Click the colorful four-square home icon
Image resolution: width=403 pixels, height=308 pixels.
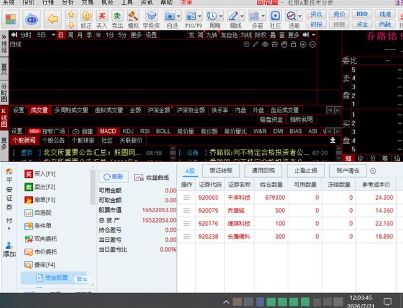tap(11, 19)
